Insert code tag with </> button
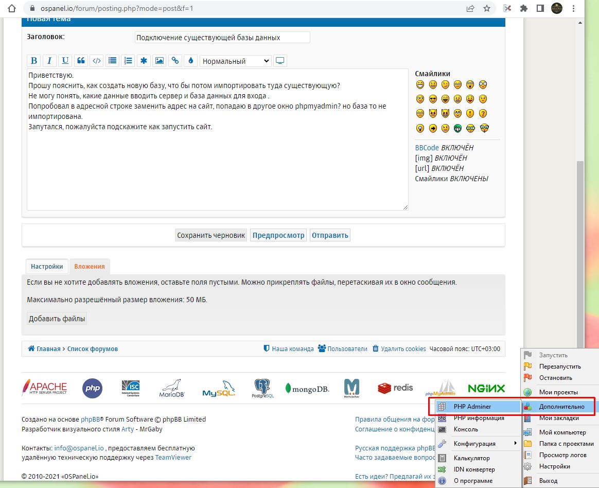The width and height of the screenshot is (599, 488). [96, 61]
